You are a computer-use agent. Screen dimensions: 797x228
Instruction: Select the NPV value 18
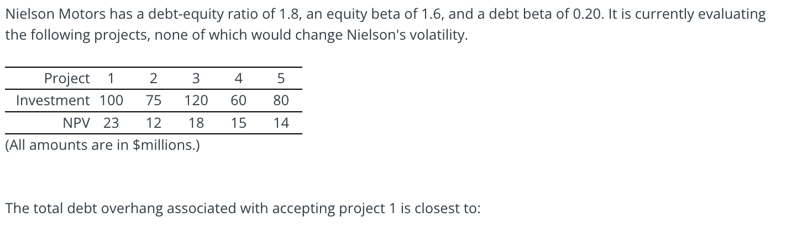(x=196, y=123)
